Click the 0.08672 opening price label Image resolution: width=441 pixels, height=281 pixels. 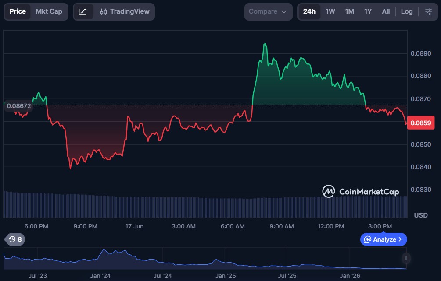tap(18, 106)
